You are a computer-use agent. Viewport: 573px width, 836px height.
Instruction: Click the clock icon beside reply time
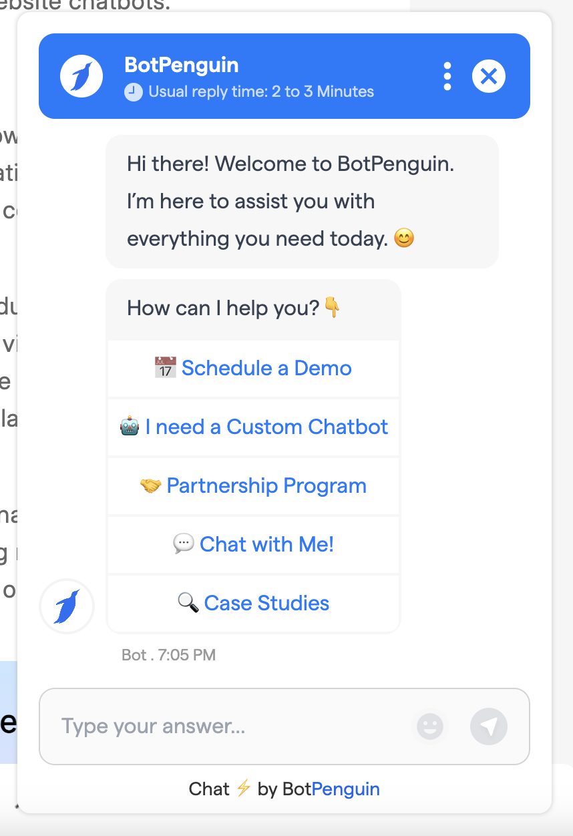point(134,91)
